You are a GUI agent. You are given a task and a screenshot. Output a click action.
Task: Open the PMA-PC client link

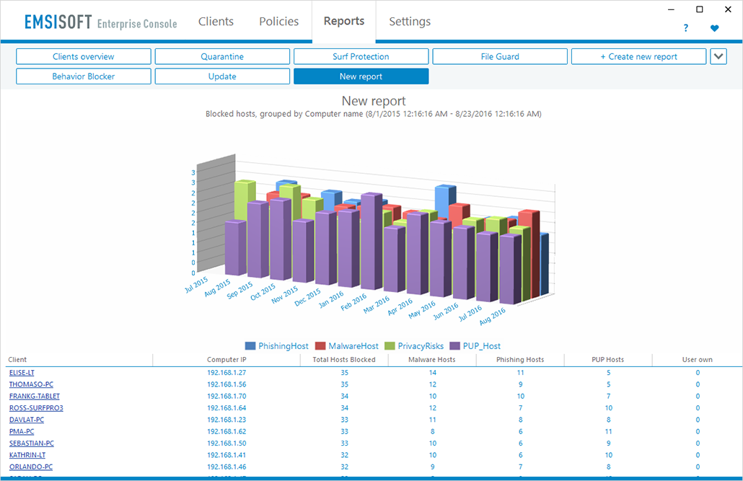pyautogui.click(x=22, y=432)
